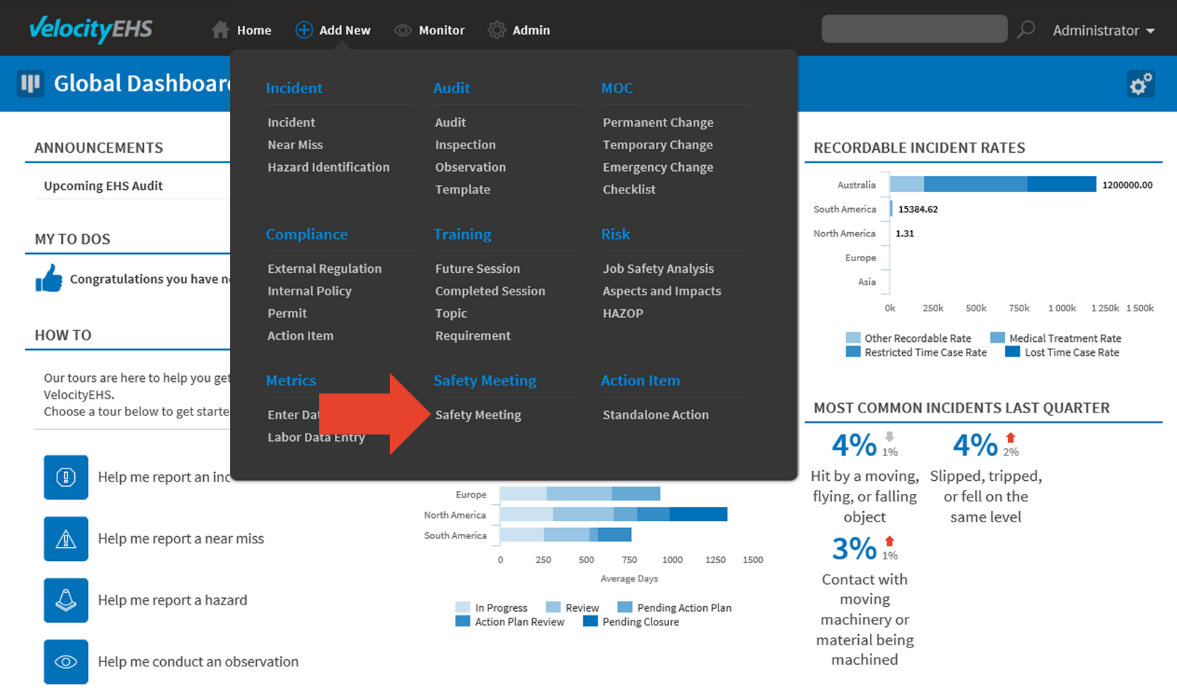Select Incident under Incident section
The image size is (1177, 694).
coord(291,122)
